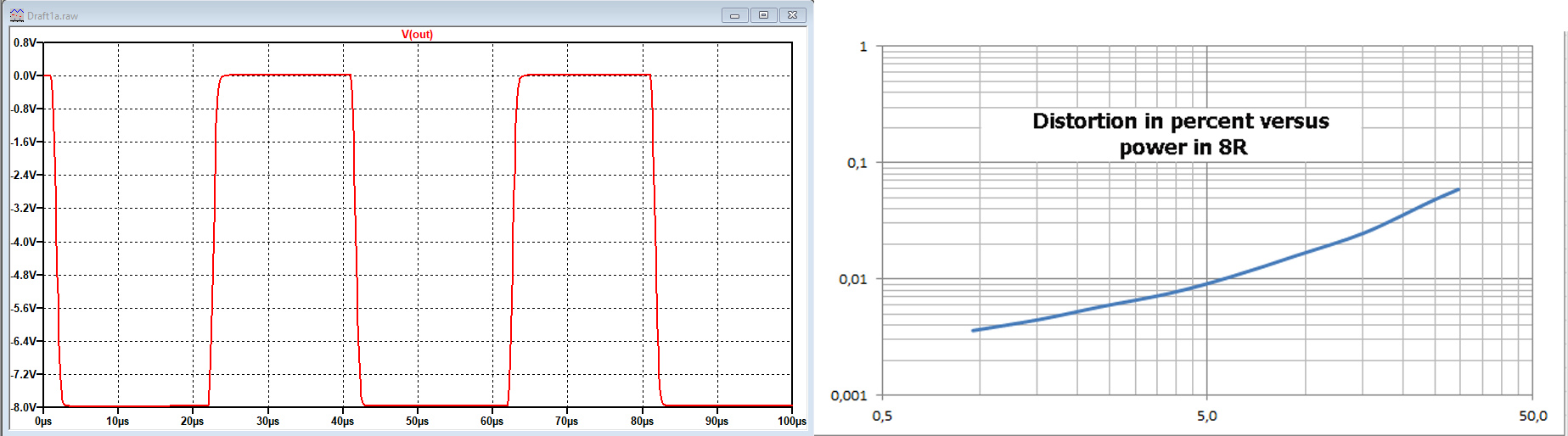Click the distortion chart title text
This screenshot has width=1568, height=436.
tap(1181, 134)
